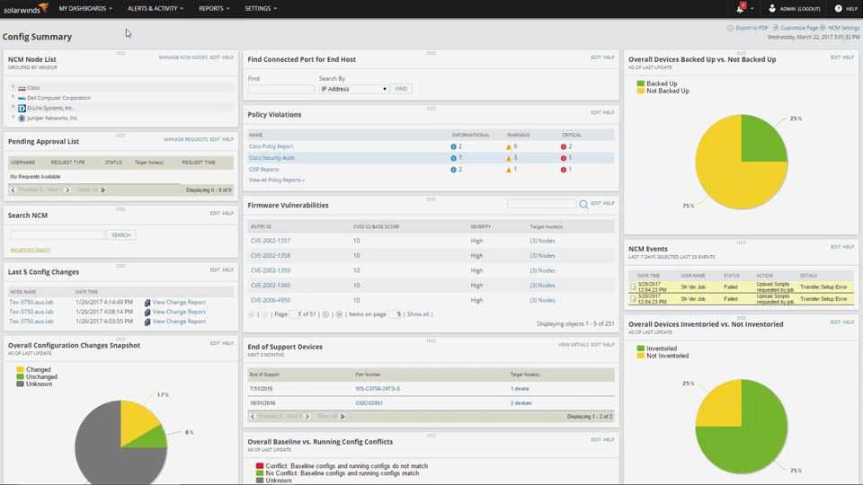
Task: Click next arrow in Pending Approval List
Action: click(x=67, y=190)
